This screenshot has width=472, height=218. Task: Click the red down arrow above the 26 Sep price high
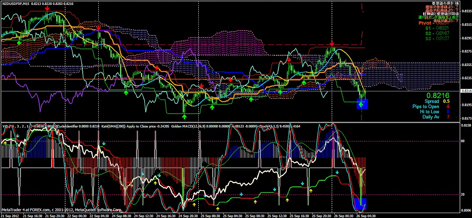pos(332,43)
